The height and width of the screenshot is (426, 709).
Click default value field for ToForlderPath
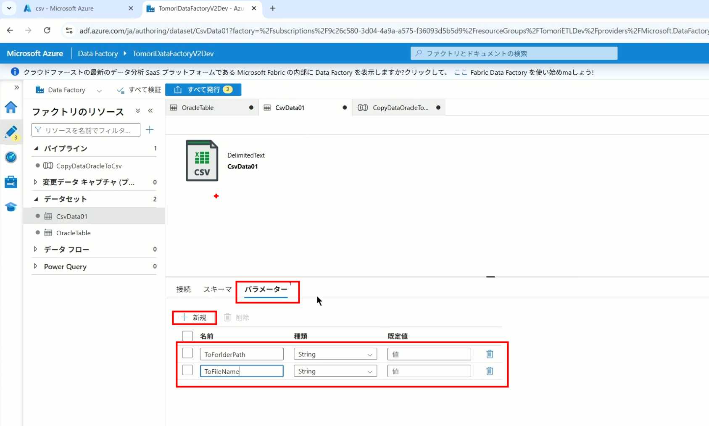click(429, 354)
